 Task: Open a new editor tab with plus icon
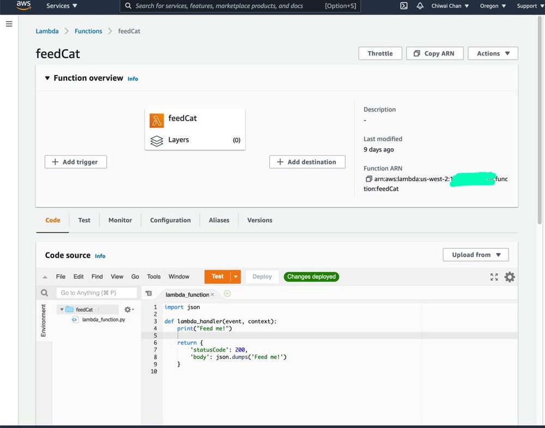[x=227, y=293]
